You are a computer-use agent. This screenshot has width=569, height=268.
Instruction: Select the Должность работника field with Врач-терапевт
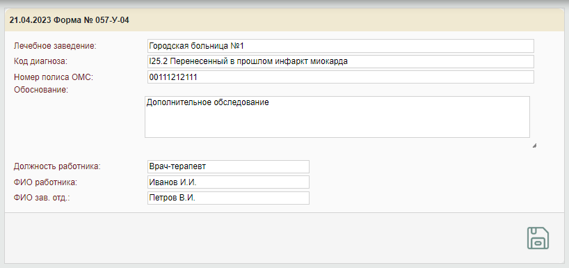[x=228, y=166]
